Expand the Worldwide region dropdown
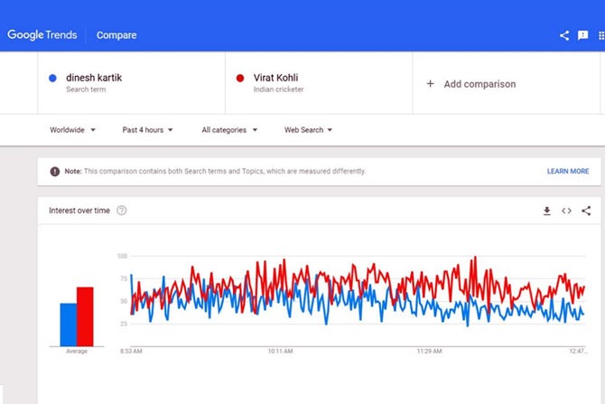The image size is (605, 404). tap(72, 130)
